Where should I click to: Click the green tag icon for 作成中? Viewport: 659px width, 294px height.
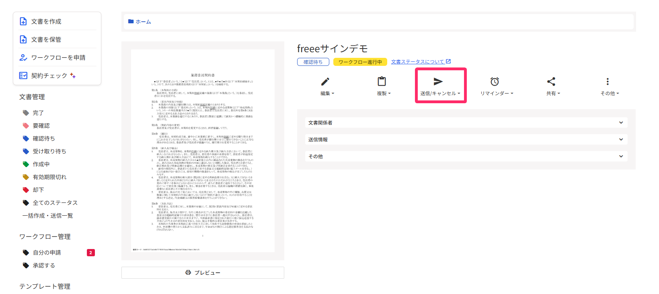26,164
